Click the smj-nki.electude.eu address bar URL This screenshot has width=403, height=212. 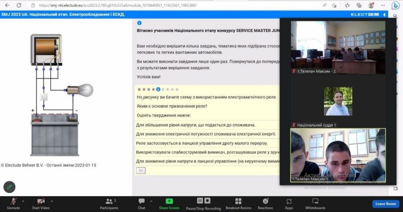[x=118, y=5]
